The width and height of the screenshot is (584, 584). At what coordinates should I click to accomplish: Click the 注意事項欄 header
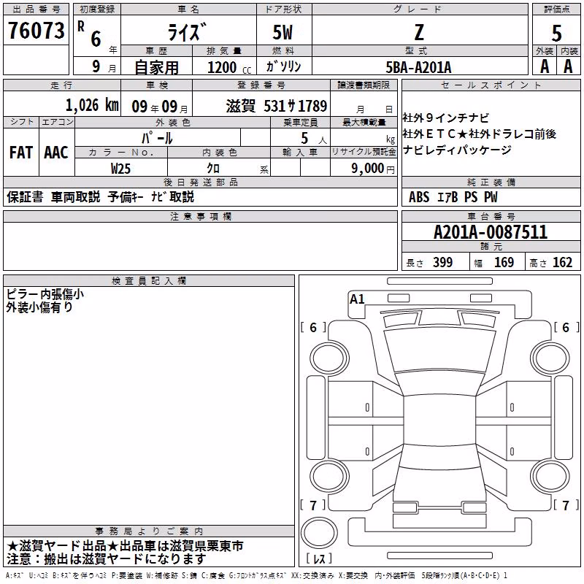click(x=201, y=216)
